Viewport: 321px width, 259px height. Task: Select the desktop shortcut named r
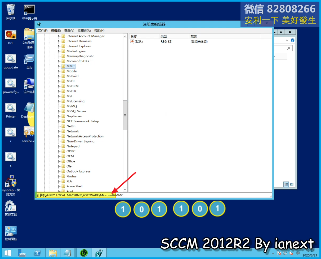click(11, 135)
